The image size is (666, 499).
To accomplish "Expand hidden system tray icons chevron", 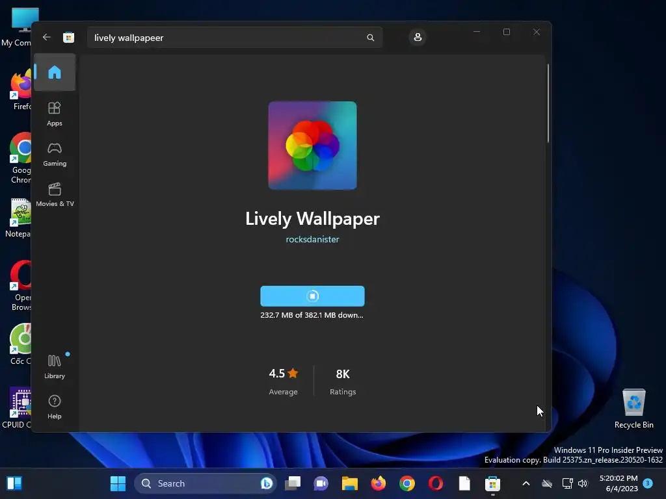I will pos(526,483).
